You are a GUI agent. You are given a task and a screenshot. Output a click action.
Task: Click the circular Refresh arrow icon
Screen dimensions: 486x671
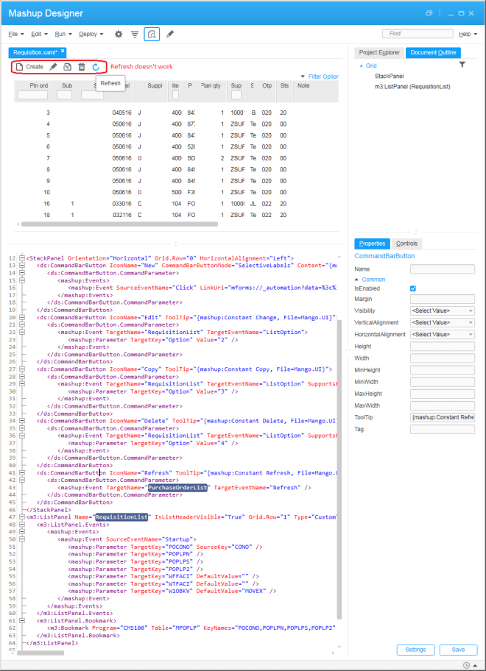pos(96,67)
